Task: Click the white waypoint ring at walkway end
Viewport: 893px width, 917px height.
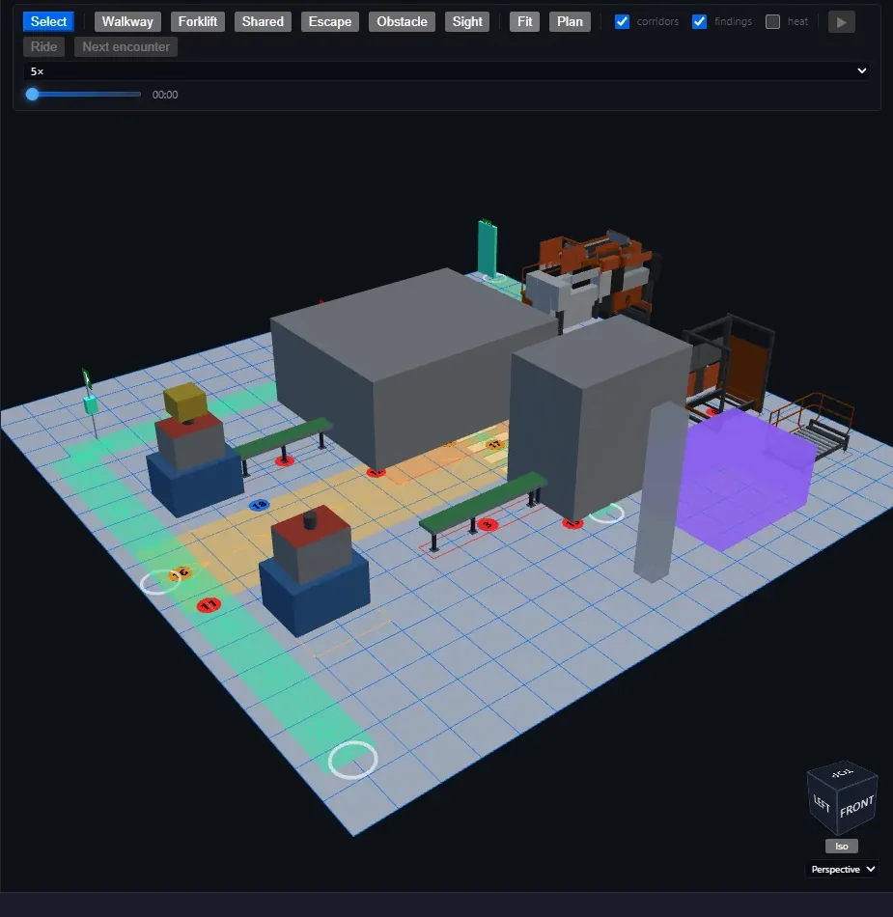Action: click(x=352, y=760)
